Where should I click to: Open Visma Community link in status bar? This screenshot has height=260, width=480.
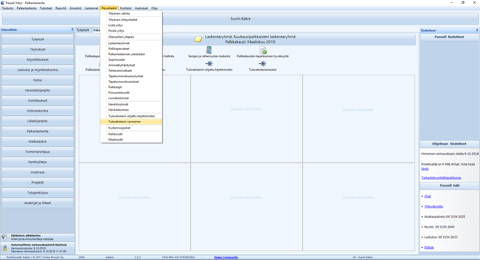[x=226, y=257]
